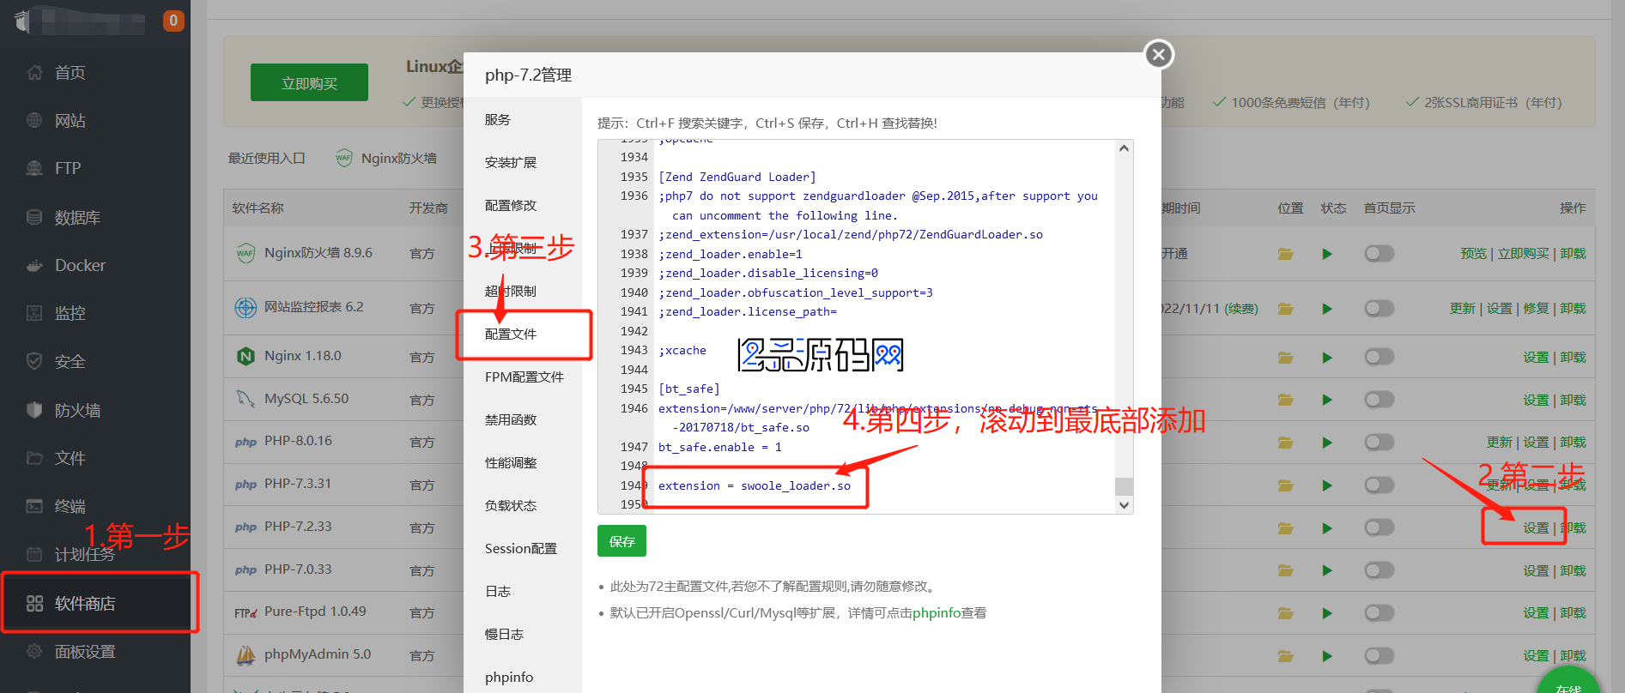Open phpinfo link in dialog note

(937, 613)
